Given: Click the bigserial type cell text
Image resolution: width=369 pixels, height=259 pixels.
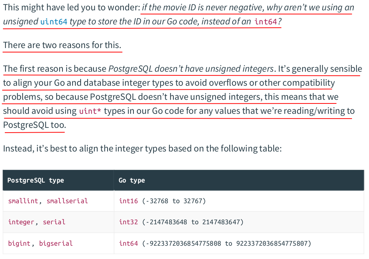Looking at the screenshot, I should pos(56,243).
